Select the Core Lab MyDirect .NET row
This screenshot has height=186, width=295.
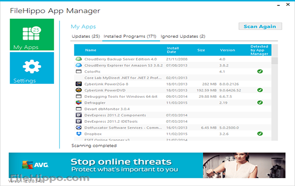173,78
